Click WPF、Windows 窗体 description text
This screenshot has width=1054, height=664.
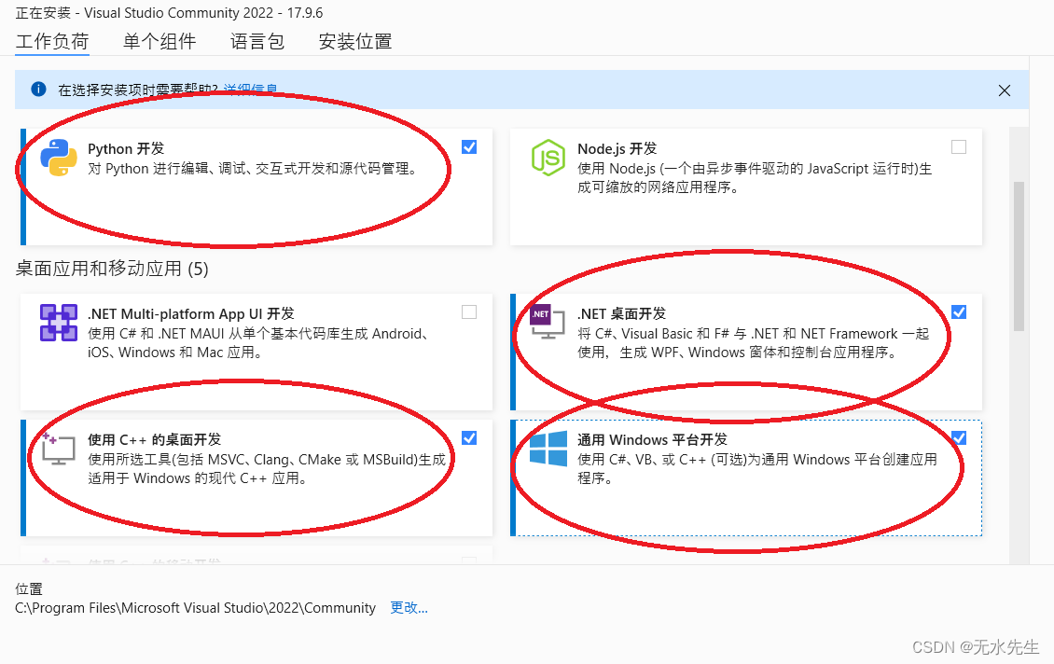tap(753, 343)
